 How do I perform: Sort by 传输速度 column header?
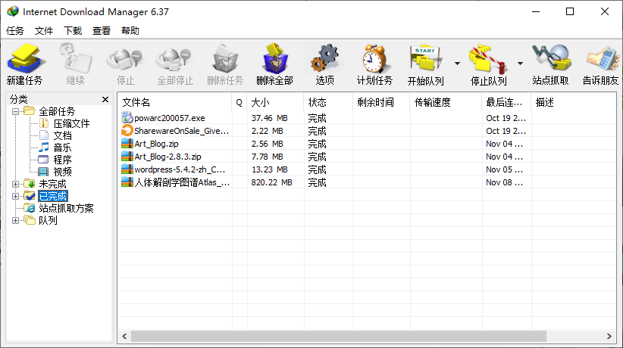tap(446, 102)
